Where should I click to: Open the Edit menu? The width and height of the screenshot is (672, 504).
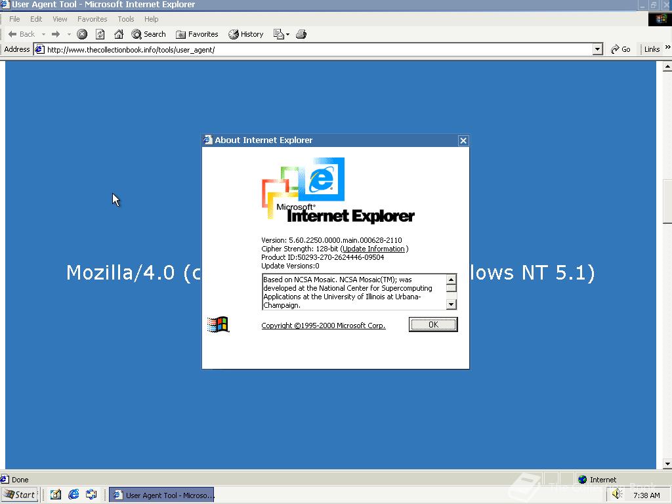tap(36, 19)
